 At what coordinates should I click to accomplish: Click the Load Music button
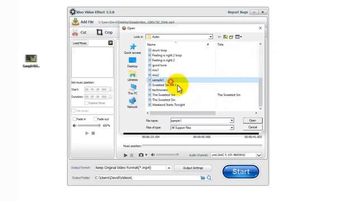(x=80, y=43)
